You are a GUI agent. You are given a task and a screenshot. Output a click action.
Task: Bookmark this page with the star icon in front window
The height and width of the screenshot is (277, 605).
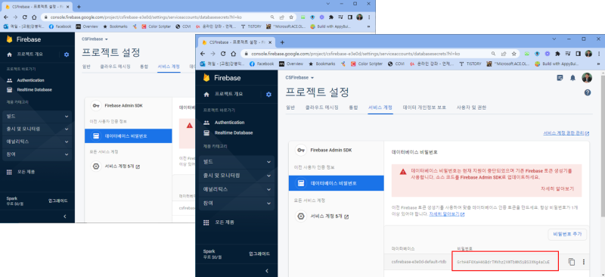(514, 54)
